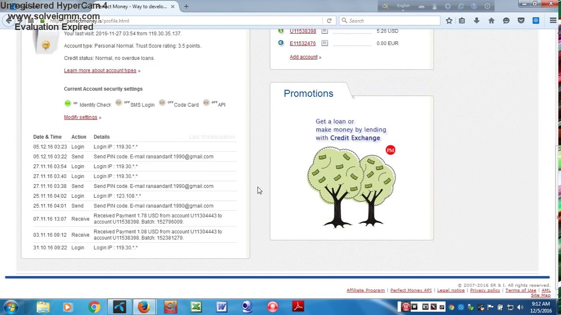Click the 'Received Payment 1.78 USD' transaction details

coord(158,219)
